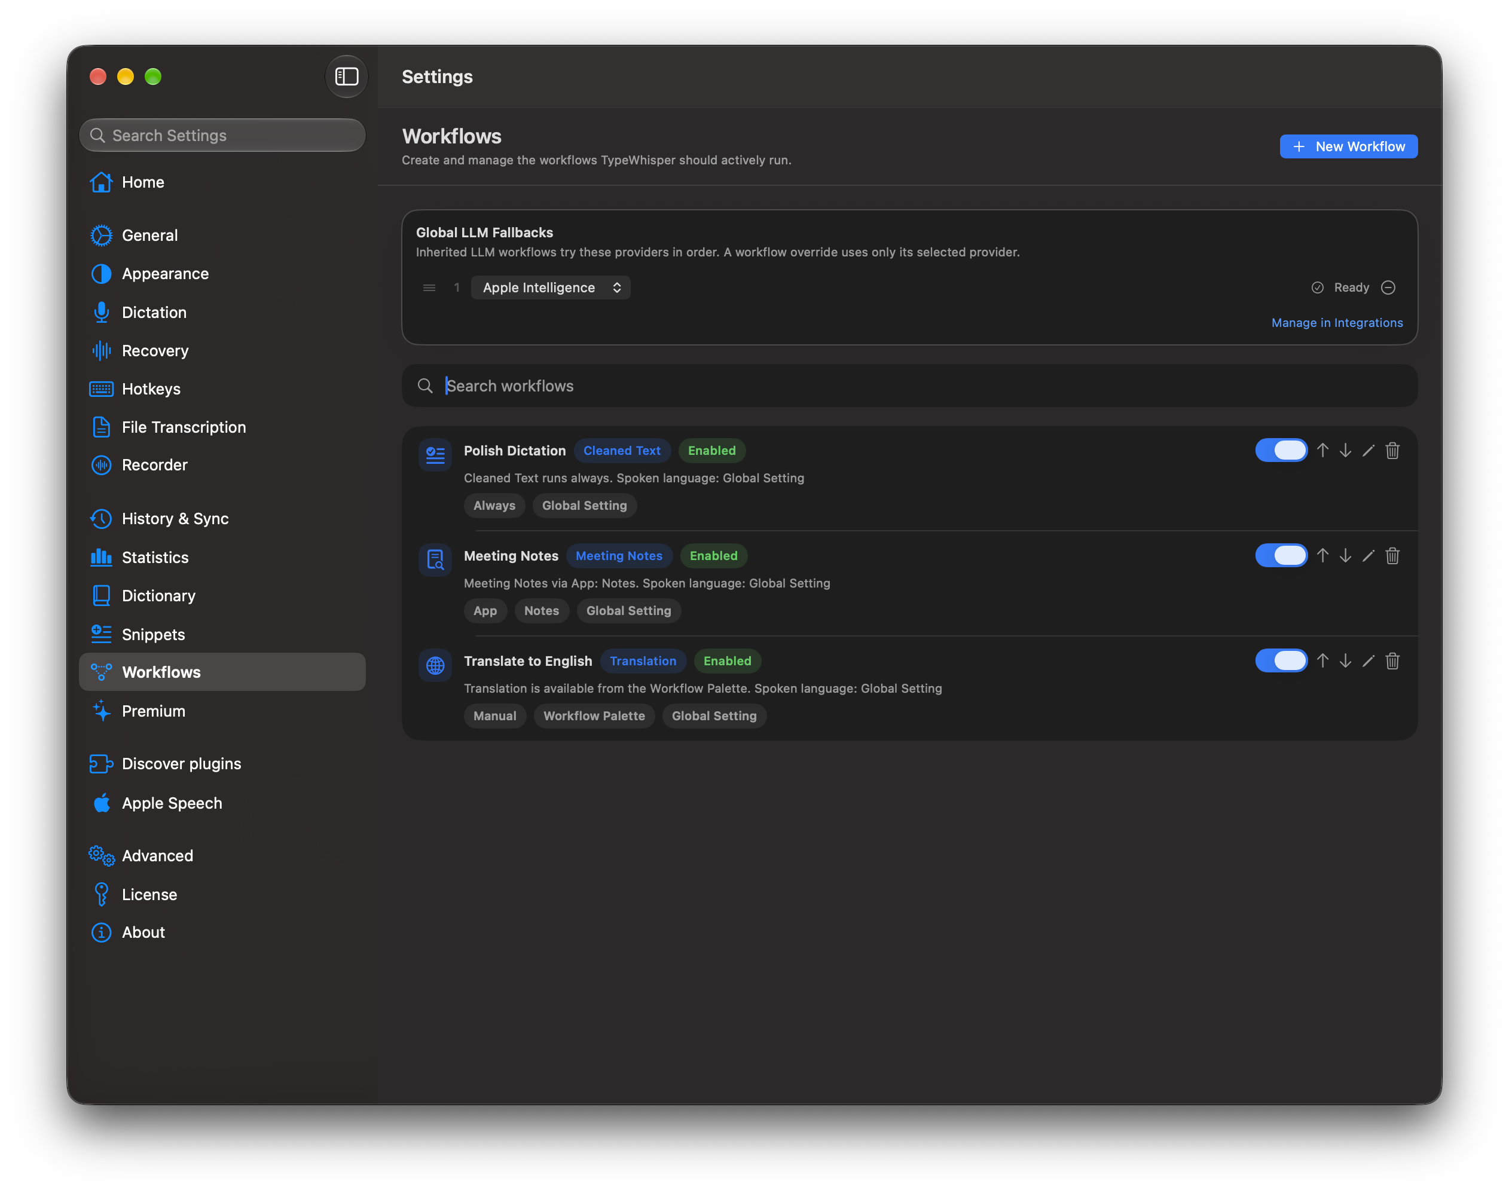Delete the Polish Dictation workflow
The width and height of the screenshot is (1509, 1193).
coord(1392,451)
